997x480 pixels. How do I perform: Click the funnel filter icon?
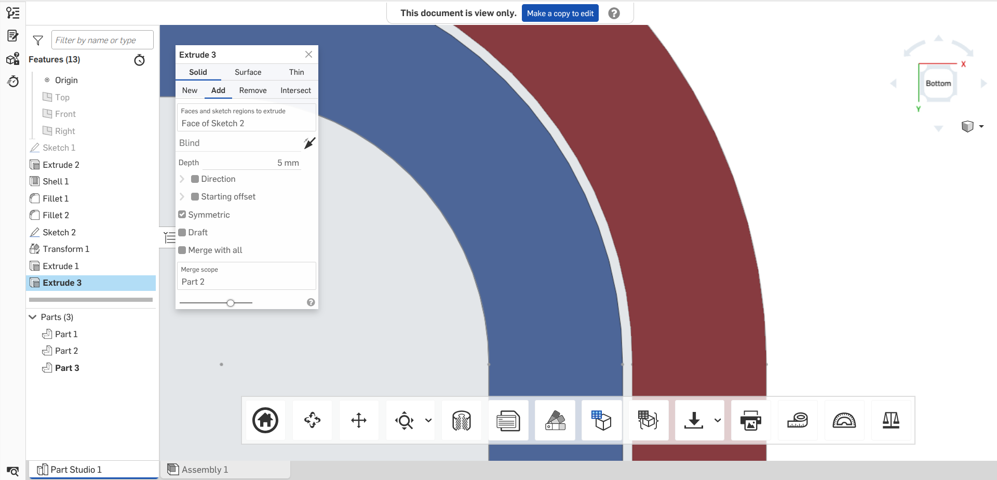coord(38,40)
